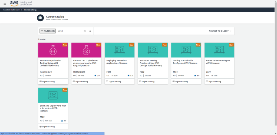The image size is (277, 135).
Task: Open Getting Started with DevOps on AWS course
Action: (185, 62)
